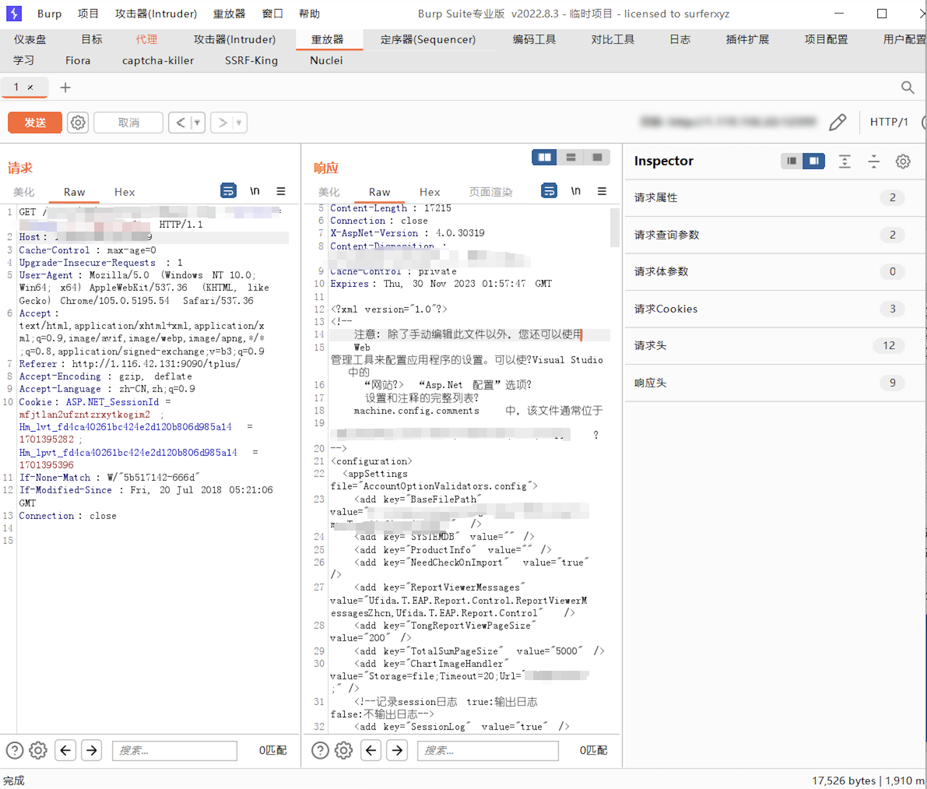This screenshot has width=927, height=789.
Task: Expand 请求属性 section in Inspector
Action: [x=775, y=198]
